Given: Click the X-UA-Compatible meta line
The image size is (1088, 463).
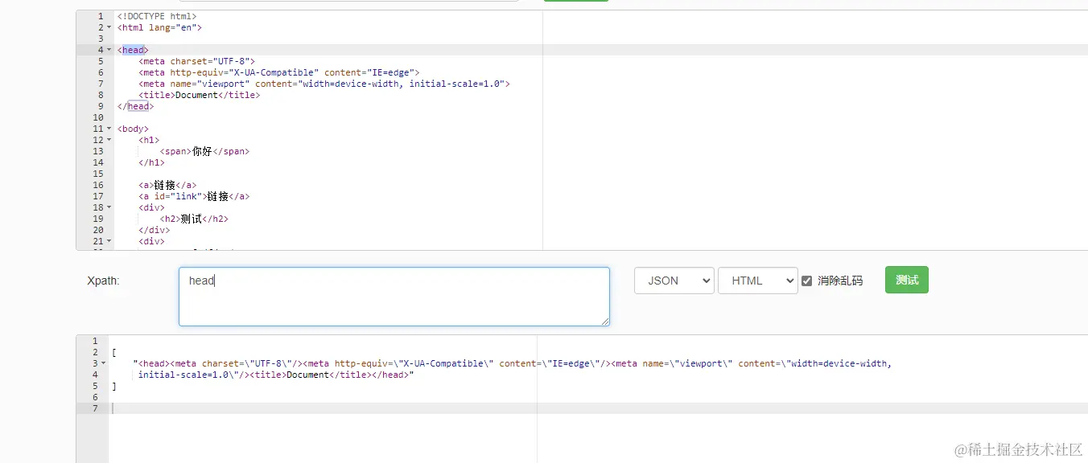Looking at the screenshot, I should [x=278, y=72].
